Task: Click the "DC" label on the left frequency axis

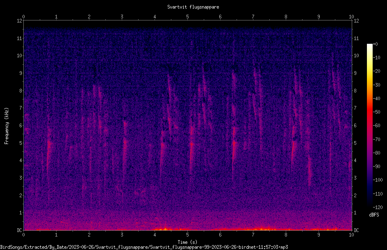Action: coord(19,230)
